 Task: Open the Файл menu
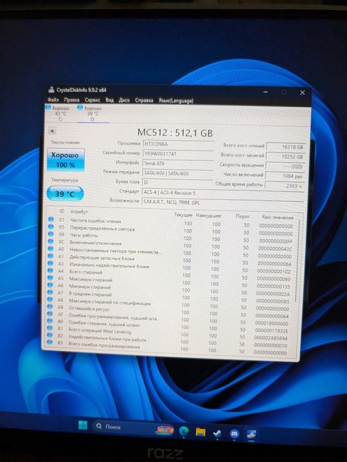(53, 100)
